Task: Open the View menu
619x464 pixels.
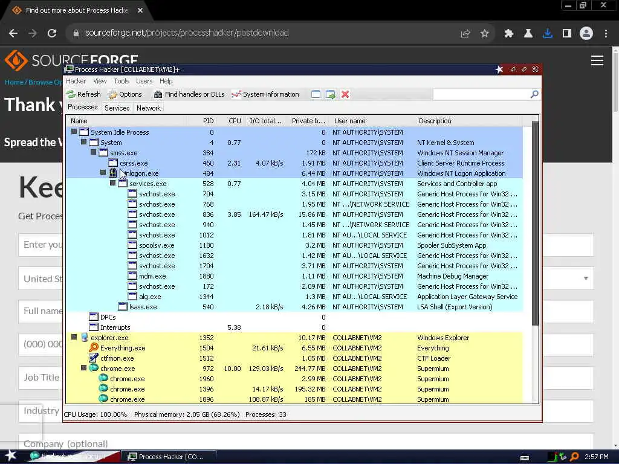Action: pyautogui.click(x=100, y=81)
